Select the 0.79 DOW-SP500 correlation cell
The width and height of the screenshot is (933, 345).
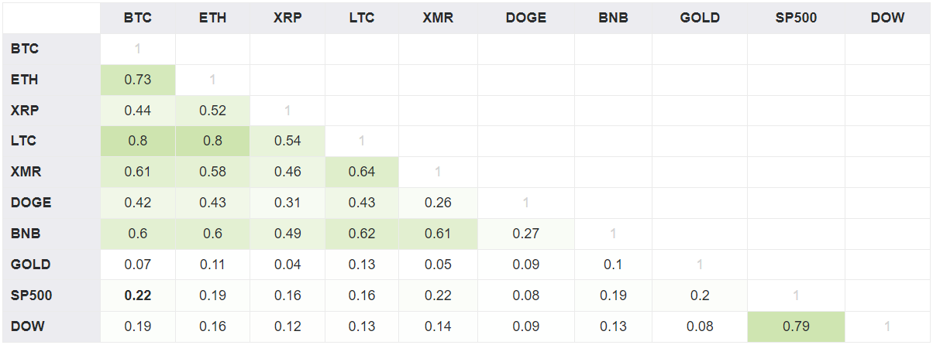[x=796, y=326]
